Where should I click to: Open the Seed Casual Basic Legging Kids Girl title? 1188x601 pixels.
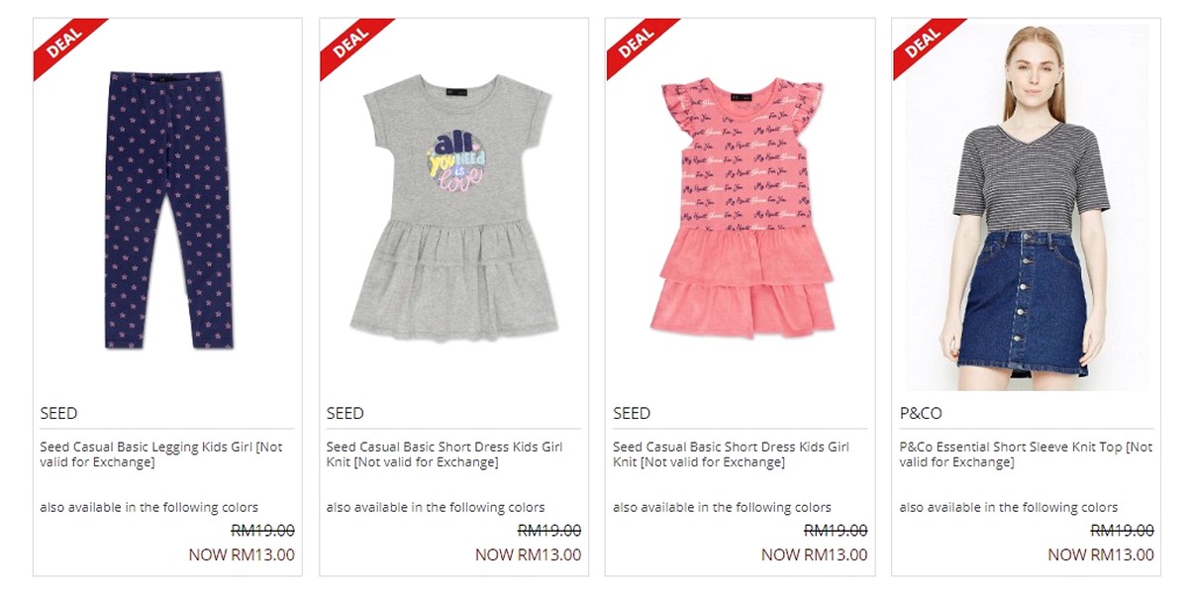coord(161,454)
